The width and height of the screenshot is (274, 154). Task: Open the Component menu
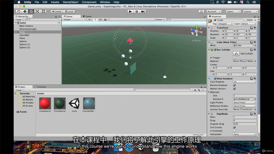point(89,2)
